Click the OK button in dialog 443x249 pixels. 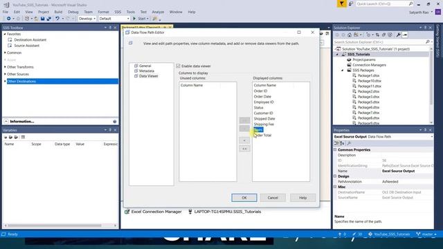tap(244, 198)
